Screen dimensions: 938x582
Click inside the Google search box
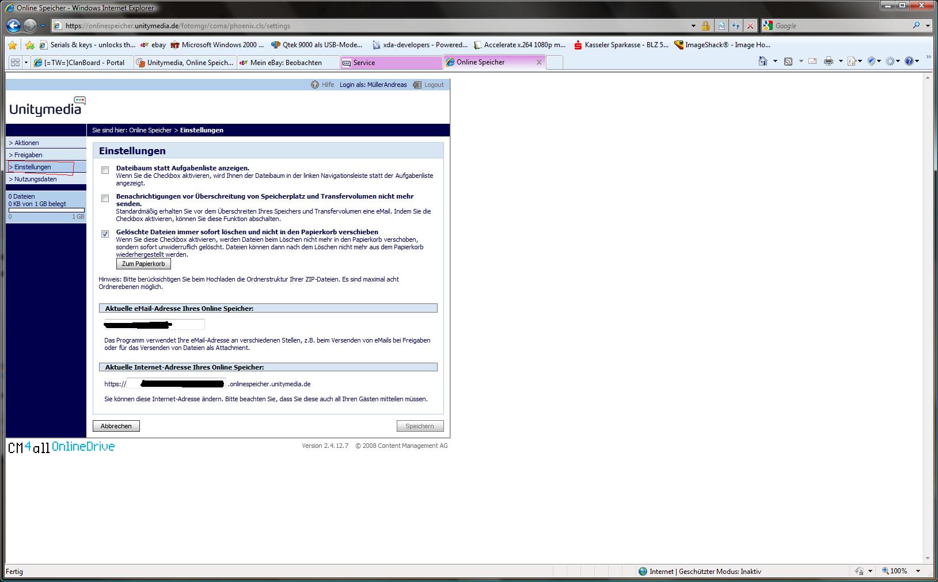841,26
